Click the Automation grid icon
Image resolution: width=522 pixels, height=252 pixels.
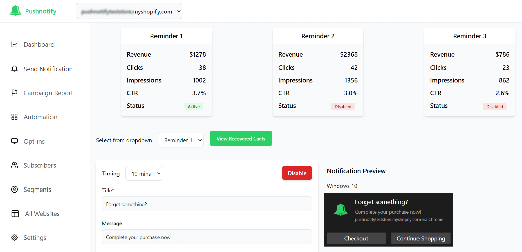point(14,117)
